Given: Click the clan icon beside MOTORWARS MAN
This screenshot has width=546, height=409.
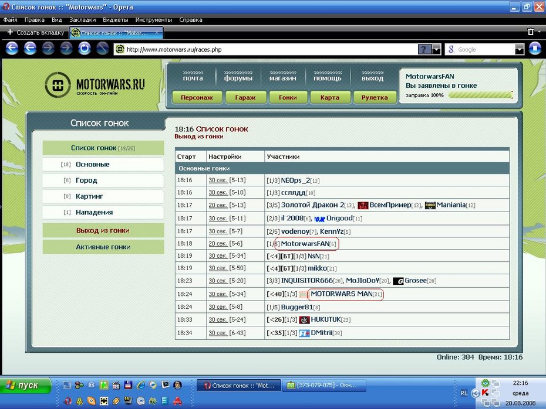Looking at the screenshot, I should click(x=304, y=294).
